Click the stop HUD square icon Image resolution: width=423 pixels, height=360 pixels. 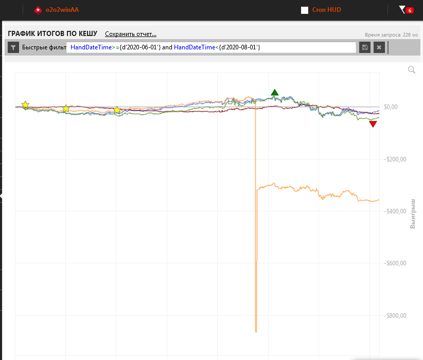[305, 10]
